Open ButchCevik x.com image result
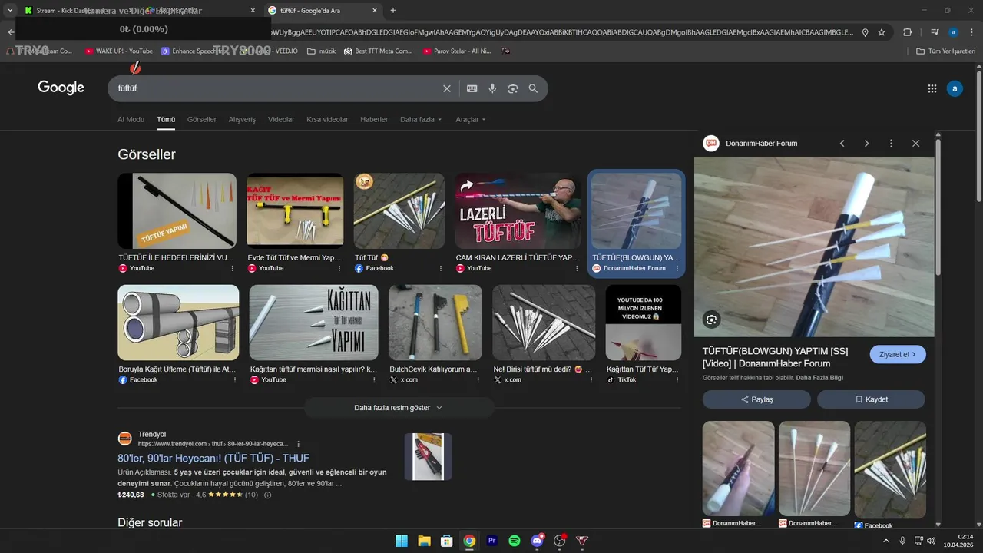This screenshot has width=983, height=553. (435, 323)
